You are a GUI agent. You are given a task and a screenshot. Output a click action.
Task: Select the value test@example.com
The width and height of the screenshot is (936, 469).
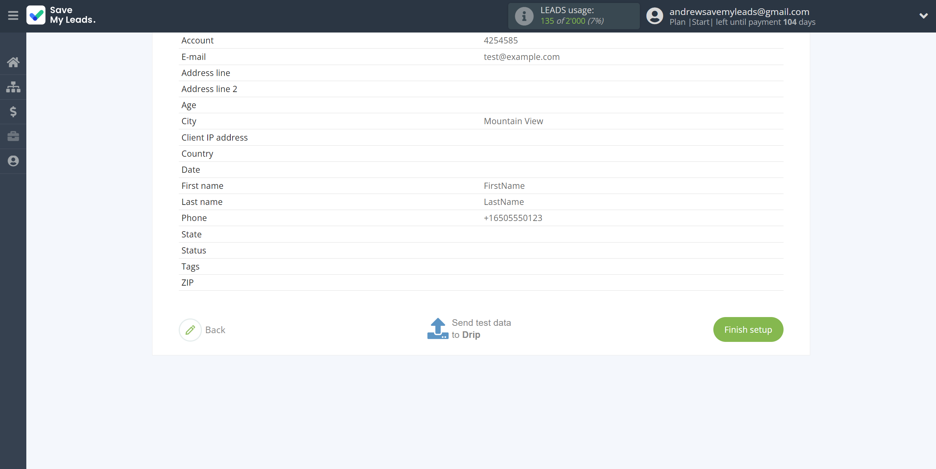coord(522,57)
